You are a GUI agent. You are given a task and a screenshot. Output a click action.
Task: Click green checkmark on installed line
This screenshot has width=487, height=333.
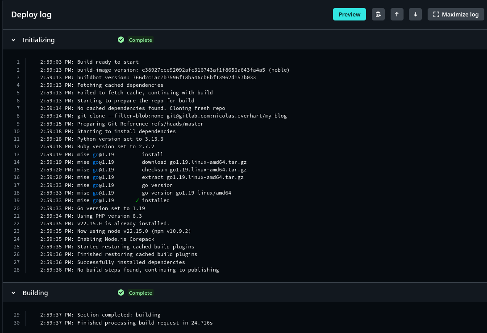point(137,200)
